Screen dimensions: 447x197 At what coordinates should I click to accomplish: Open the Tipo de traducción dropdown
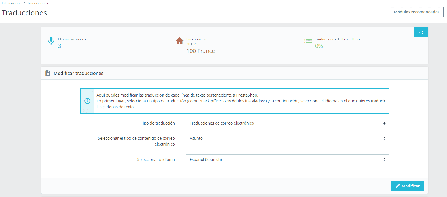pyautogui.click(x=287, y=123)
